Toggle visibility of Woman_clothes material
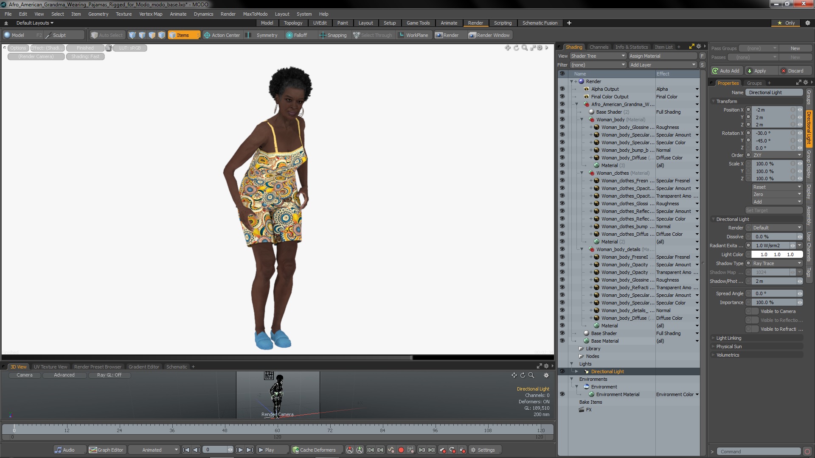This screenshot has width=815, height=458. 562,173
